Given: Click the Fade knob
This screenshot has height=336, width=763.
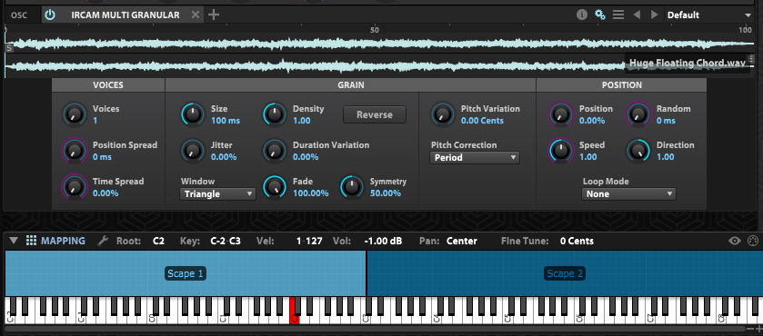Looking at the screenshot, I should (x=275, y=187).
